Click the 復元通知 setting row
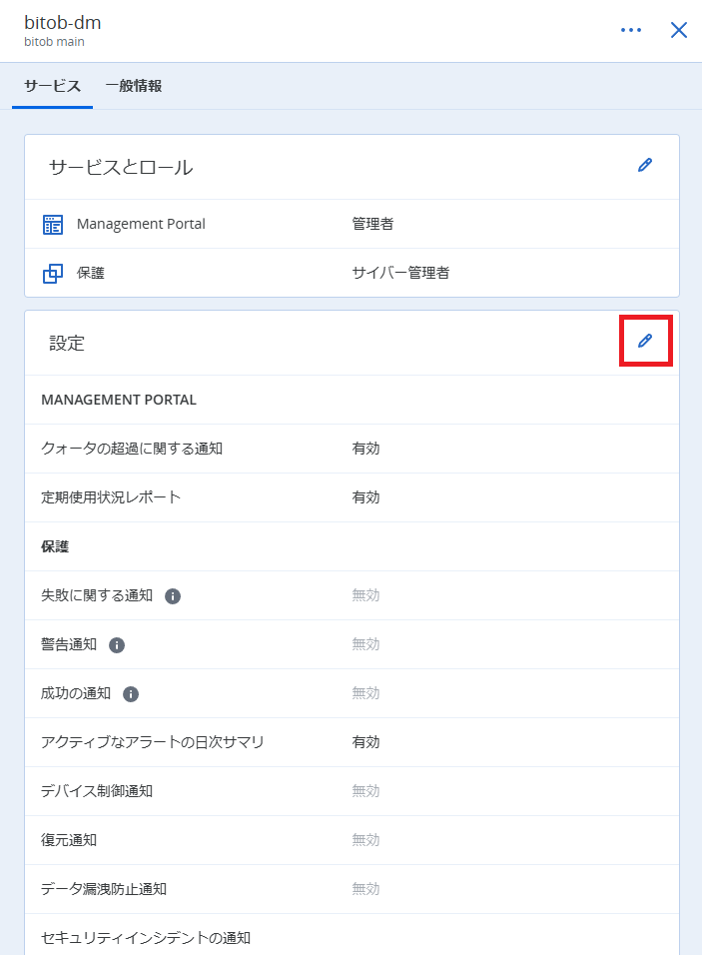This screenshot has width=702, height=955. (351, 840)
